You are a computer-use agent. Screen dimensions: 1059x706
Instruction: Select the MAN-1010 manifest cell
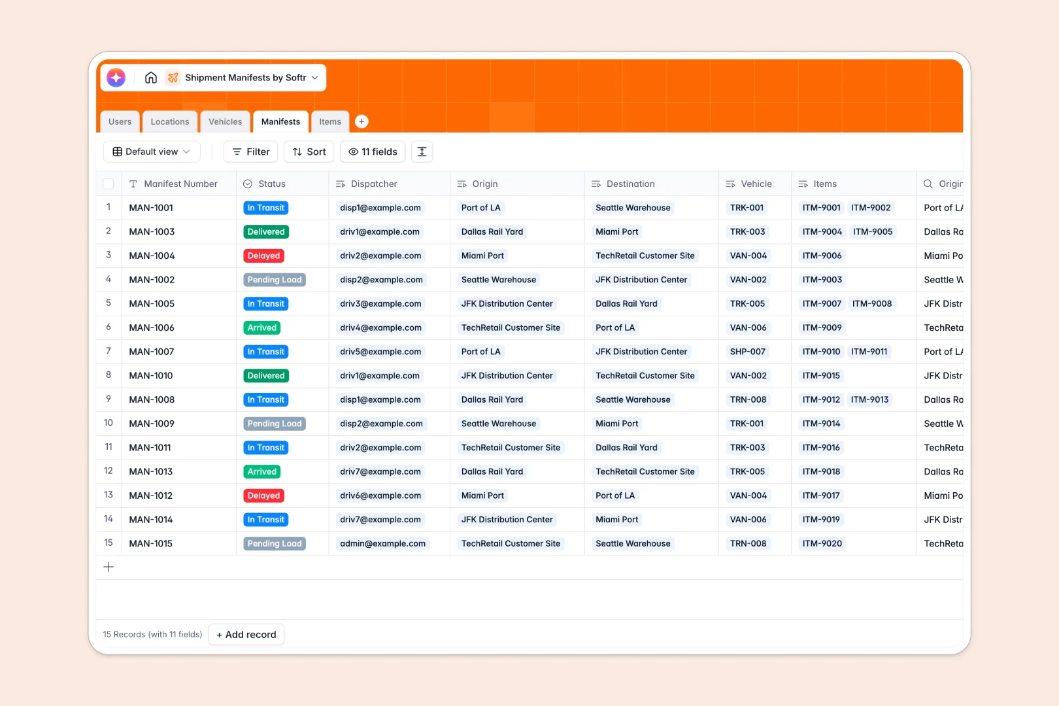[x=179, y=376]
